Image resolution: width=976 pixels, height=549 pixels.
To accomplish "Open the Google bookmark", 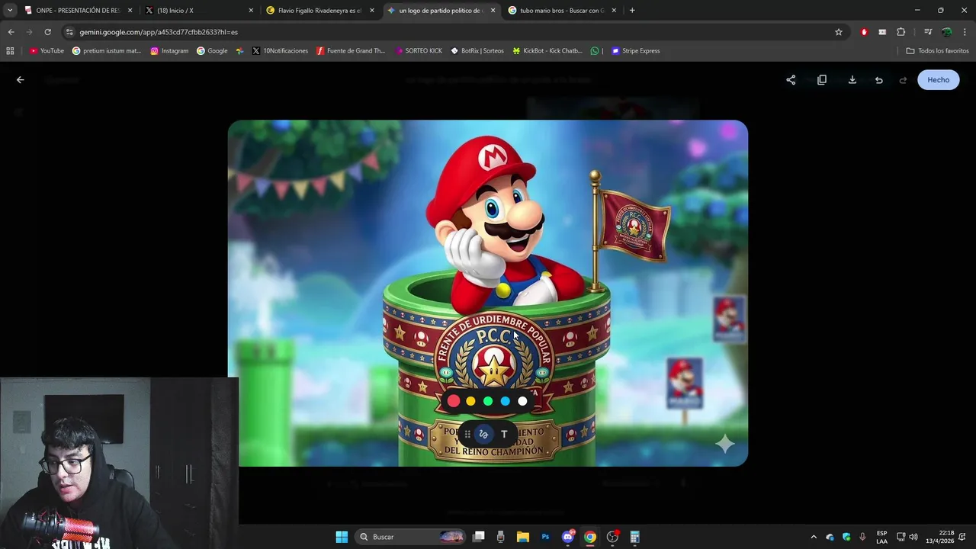I will 212,51.
